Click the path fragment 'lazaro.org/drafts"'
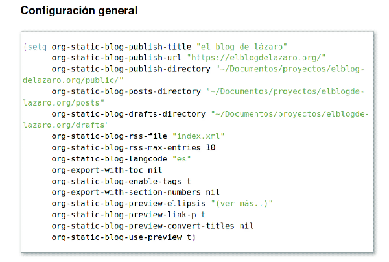Viewport: 389px width, 262px height. click(66, 125)
